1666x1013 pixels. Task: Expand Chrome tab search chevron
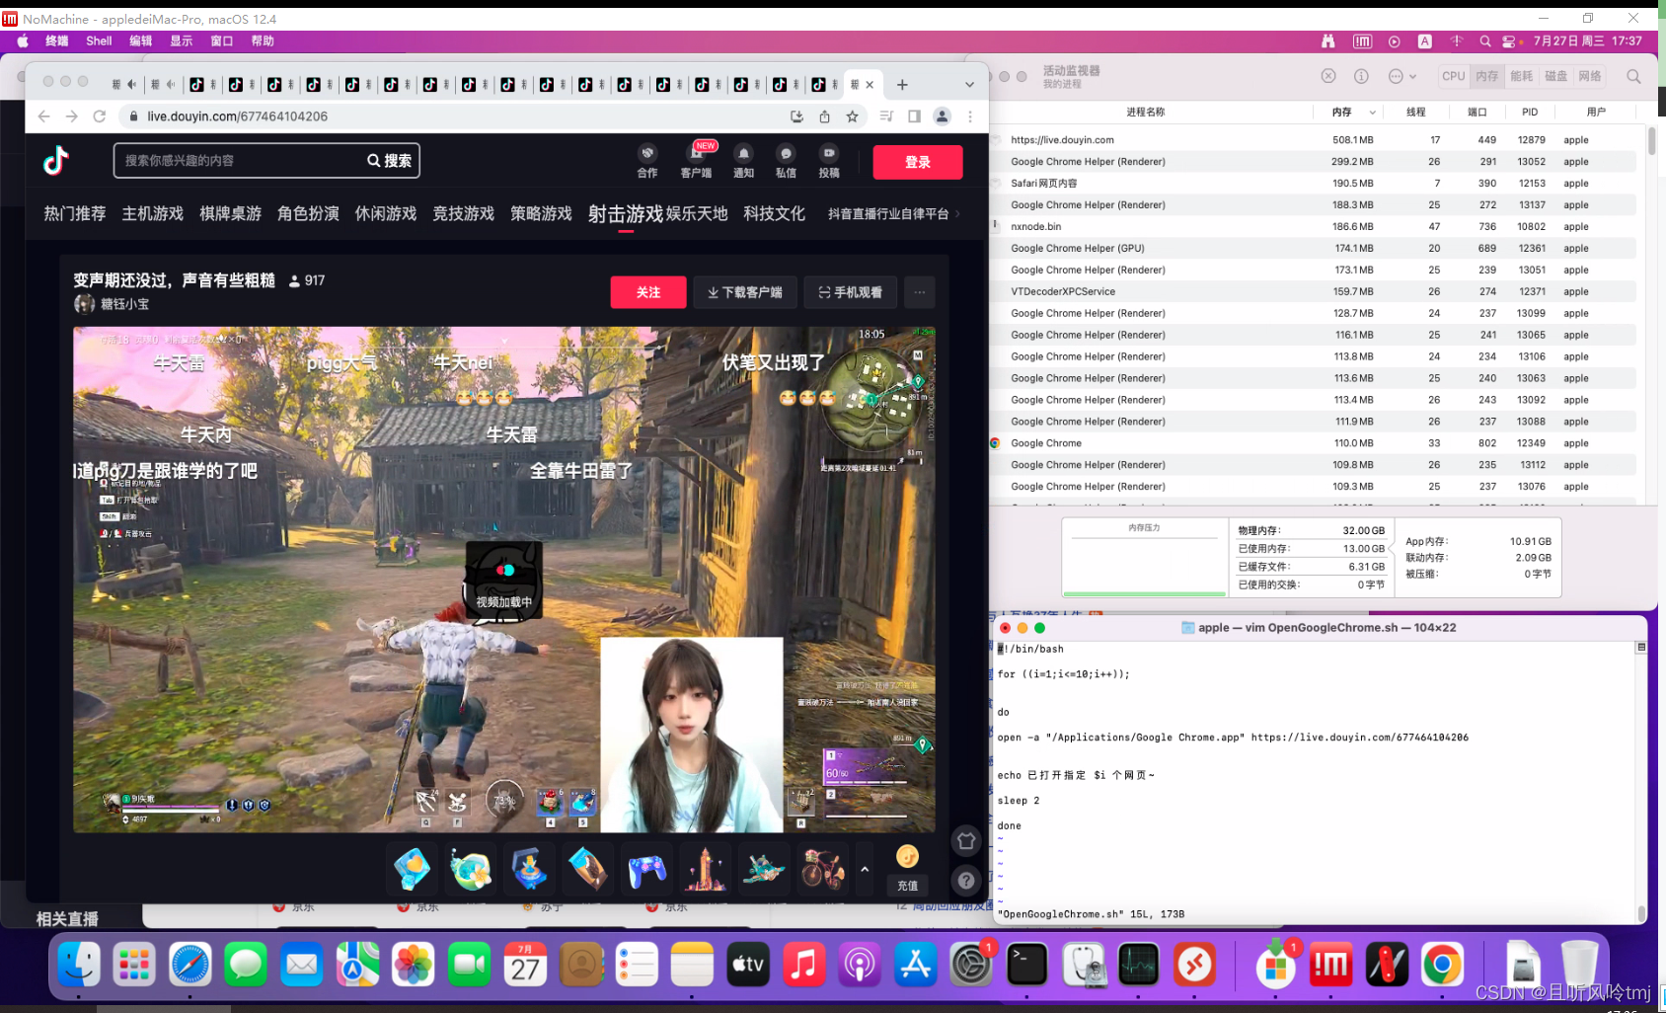(969, 85)
